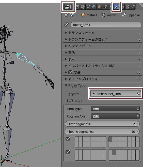
Task: Grab the Rigify Type panel grip handle
Action: click(138, 86)
